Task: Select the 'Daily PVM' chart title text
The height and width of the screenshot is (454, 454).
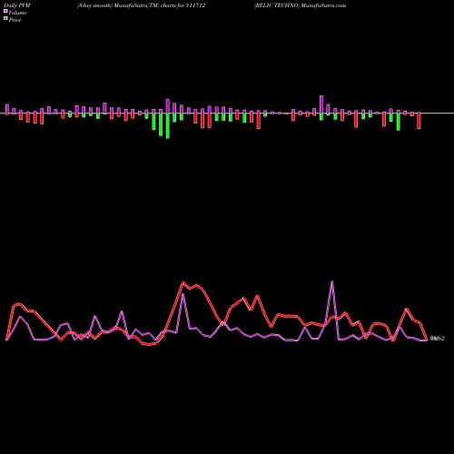Action: pyautogui.click(x=17, y=5)
